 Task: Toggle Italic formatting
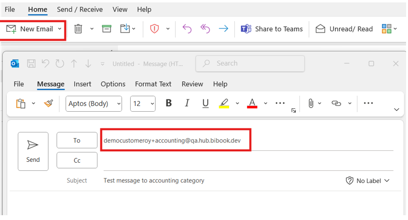coord(187,103)
